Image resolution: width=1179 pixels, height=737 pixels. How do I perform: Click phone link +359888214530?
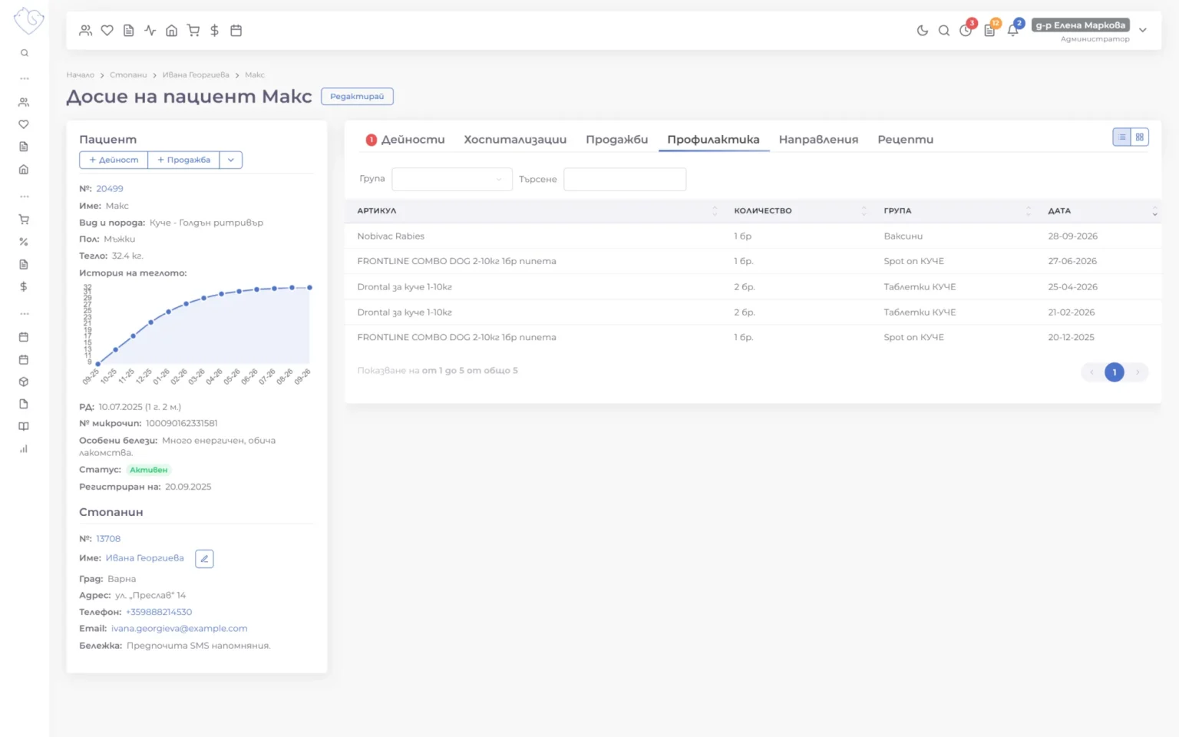(159, 612)
